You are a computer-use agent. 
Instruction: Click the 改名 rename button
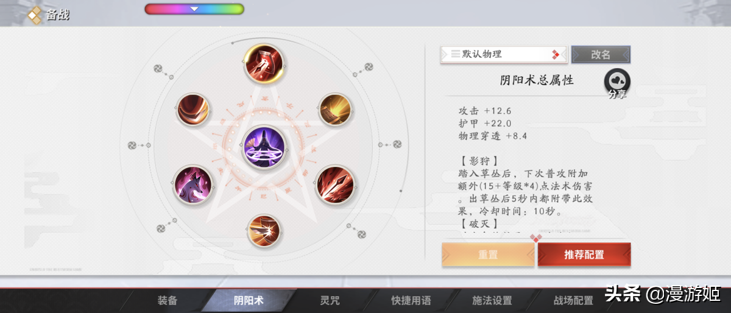pyautogui.click(x=601, y=54)
